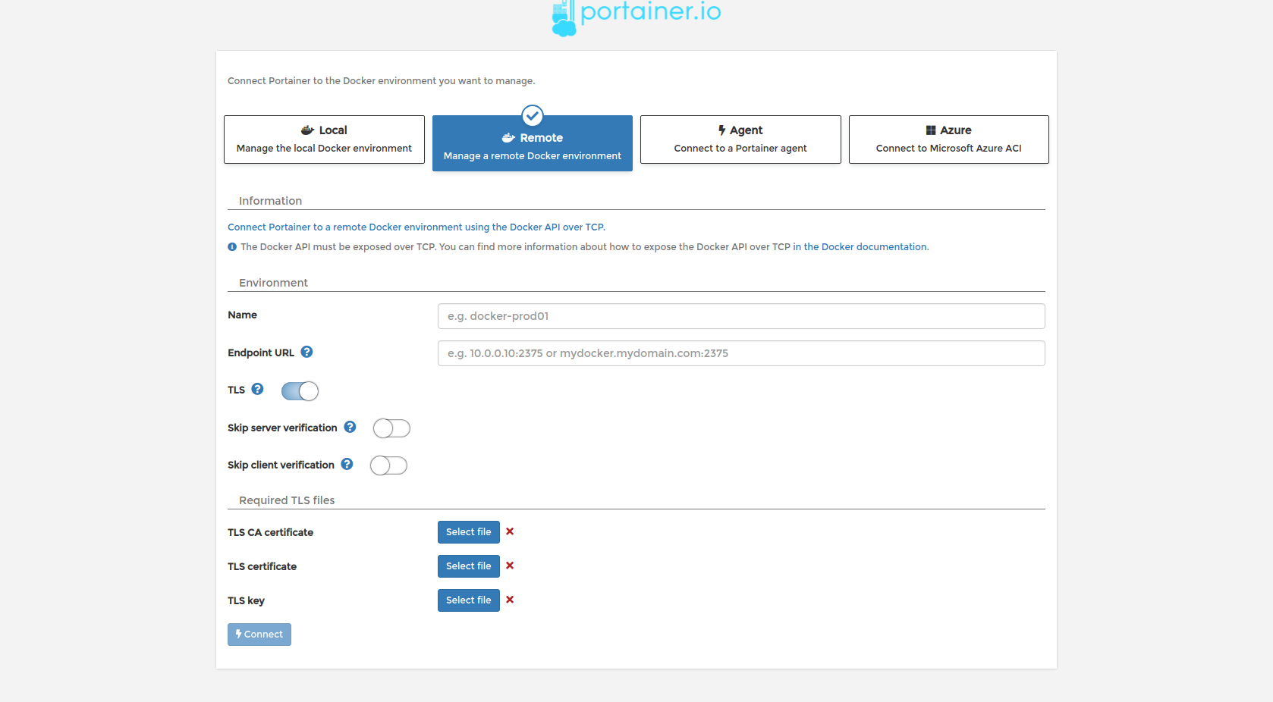
Task: Show Skip client verification help icon
Action: [347, 464]
